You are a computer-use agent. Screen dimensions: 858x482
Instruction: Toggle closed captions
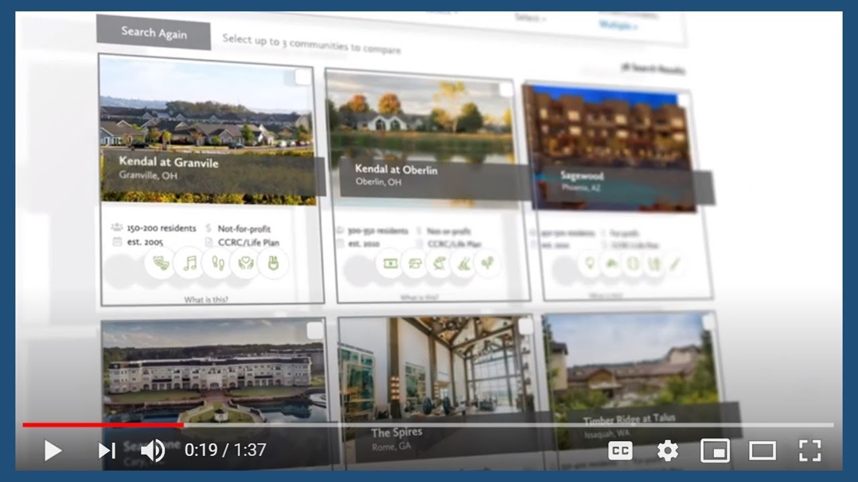[x=620, y=451]
